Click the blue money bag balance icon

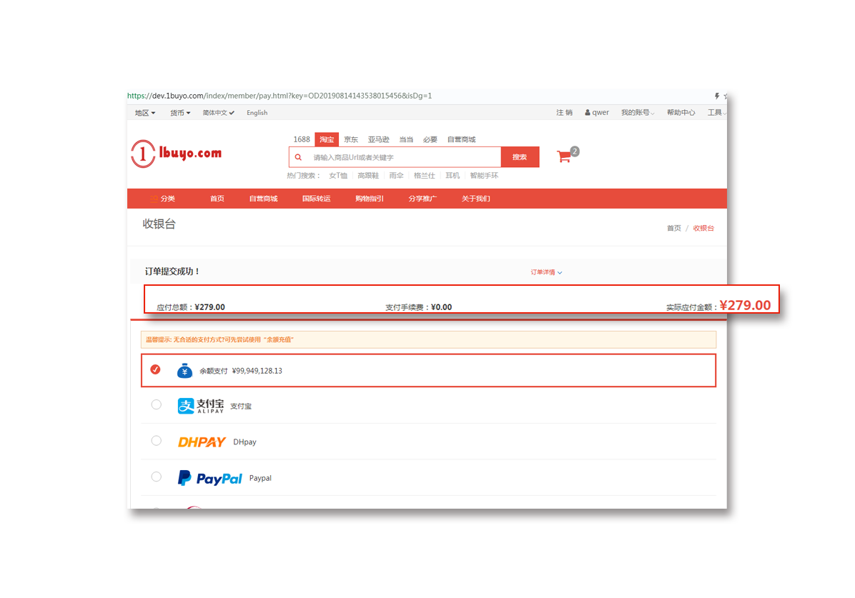tap(185, 371)
